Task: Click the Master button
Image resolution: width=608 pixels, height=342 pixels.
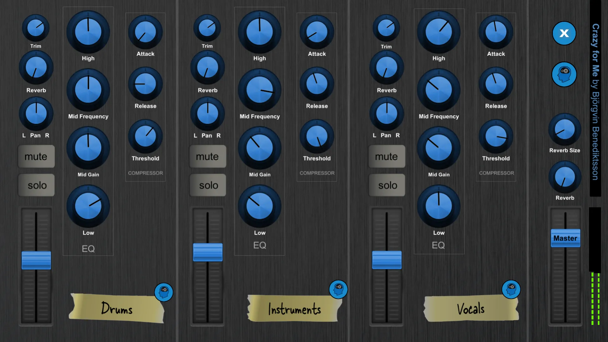Action: click(565, 238)
